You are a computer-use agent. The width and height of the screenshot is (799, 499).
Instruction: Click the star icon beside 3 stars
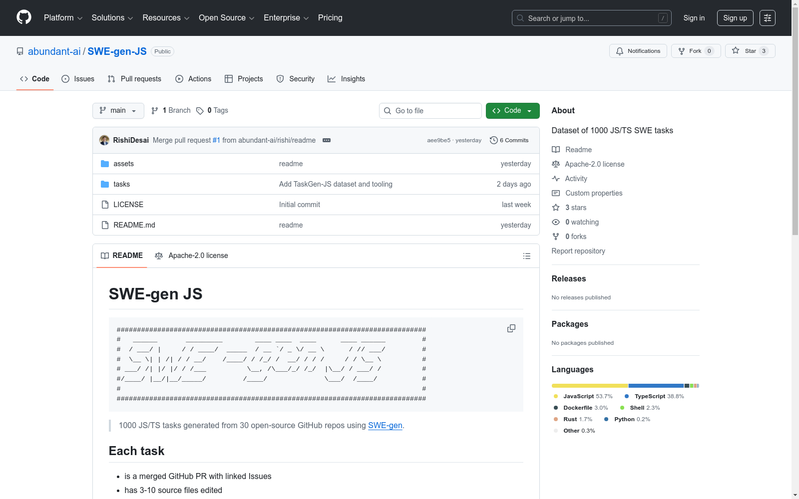point(556,208)
